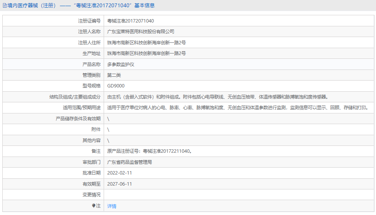Click the intended use text starting 适用于医疗单位
376x215 pixels.
tap(238, 108)
